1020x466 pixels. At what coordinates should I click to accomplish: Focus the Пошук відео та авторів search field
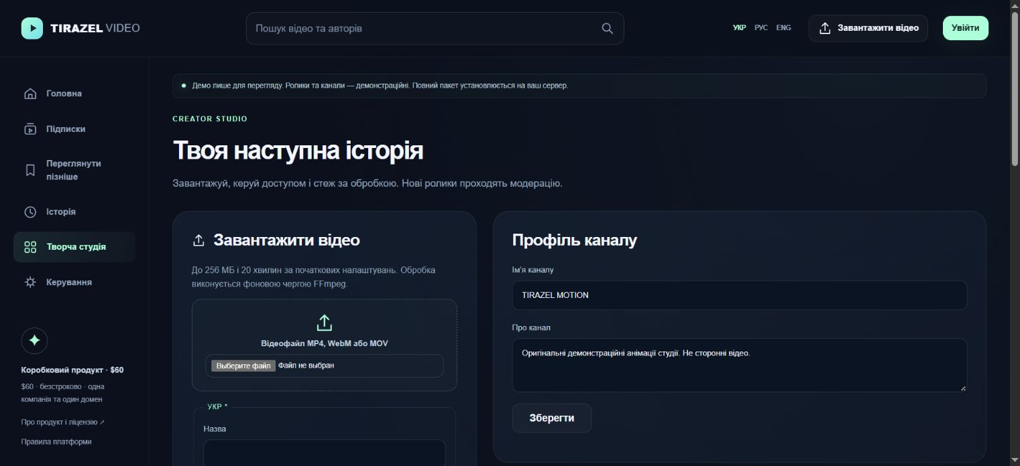(435, 28)
